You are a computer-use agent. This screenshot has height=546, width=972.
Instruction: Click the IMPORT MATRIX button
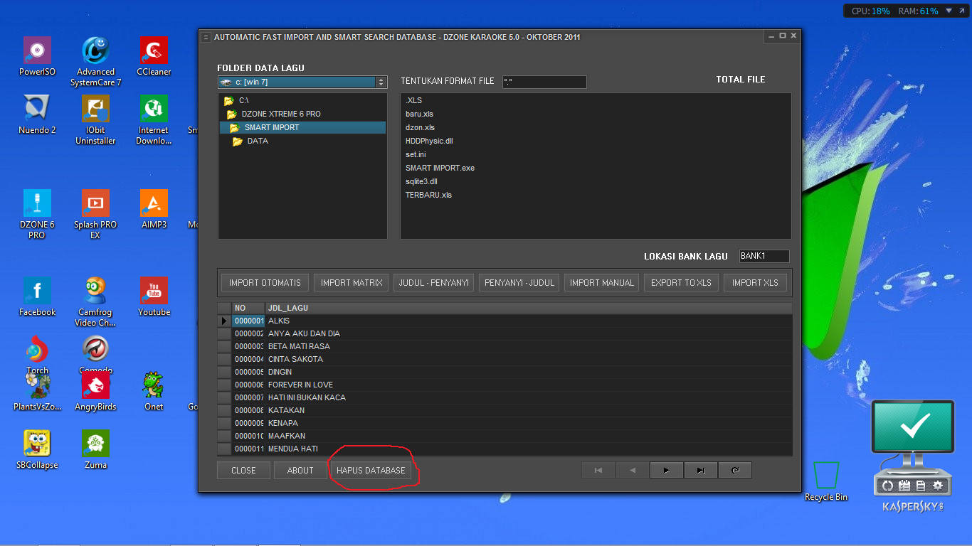352,282
